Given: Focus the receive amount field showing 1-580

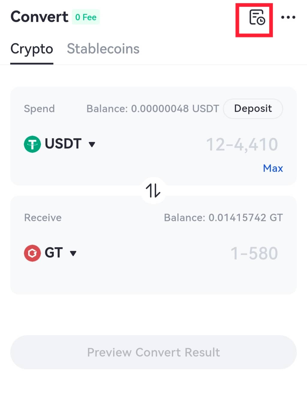Looking at the screenshot, I should (x=254, y=253).
